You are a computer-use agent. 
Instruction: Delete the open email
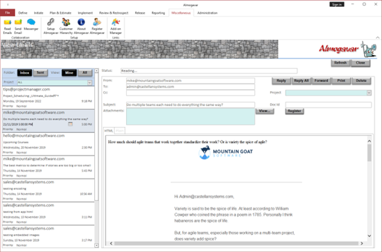coord(361,80)
